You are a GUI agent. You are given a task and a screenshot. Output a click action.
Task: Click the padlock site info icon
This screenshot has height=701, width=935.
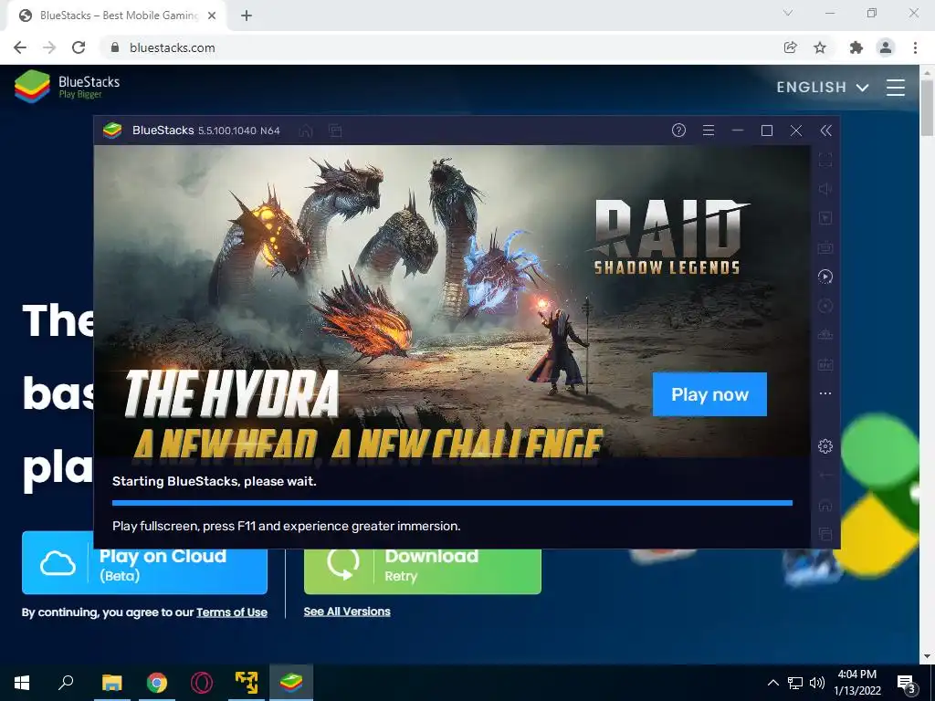[x=114, y=47]
